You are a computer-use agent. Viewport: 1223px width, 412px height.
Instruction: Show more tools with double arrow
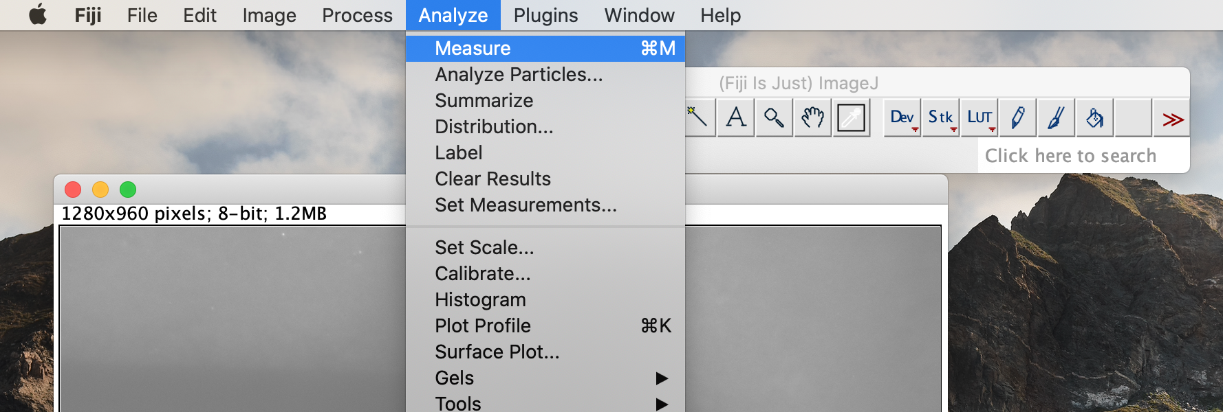[1172, 119]
